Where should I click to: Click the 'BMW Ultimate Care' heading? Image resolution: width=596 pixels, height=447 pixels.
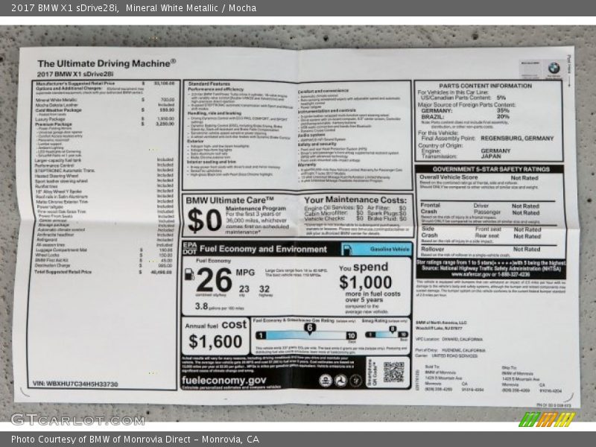tap(230, 200)
